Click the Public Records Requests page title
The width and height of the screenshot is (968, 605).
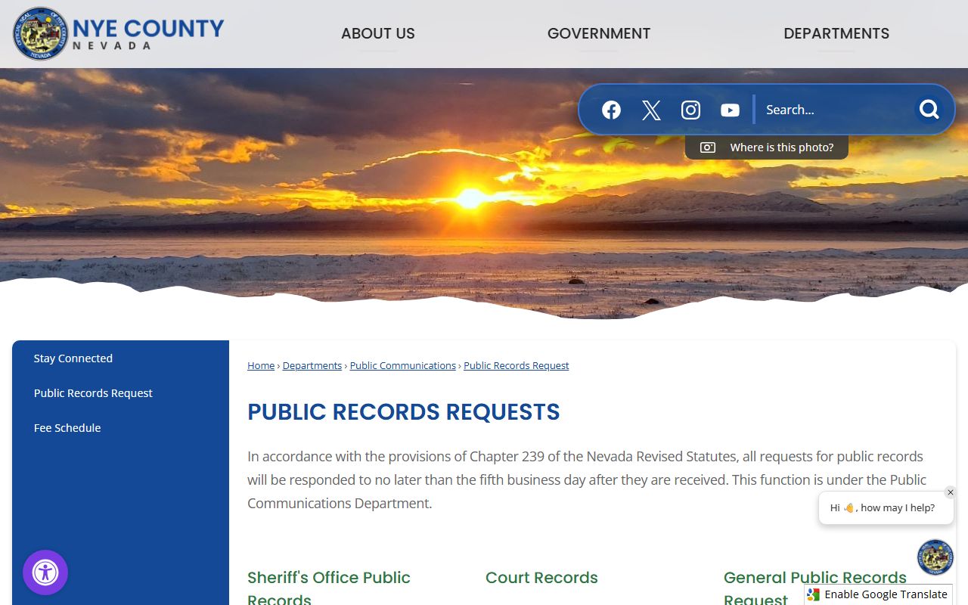404,412
